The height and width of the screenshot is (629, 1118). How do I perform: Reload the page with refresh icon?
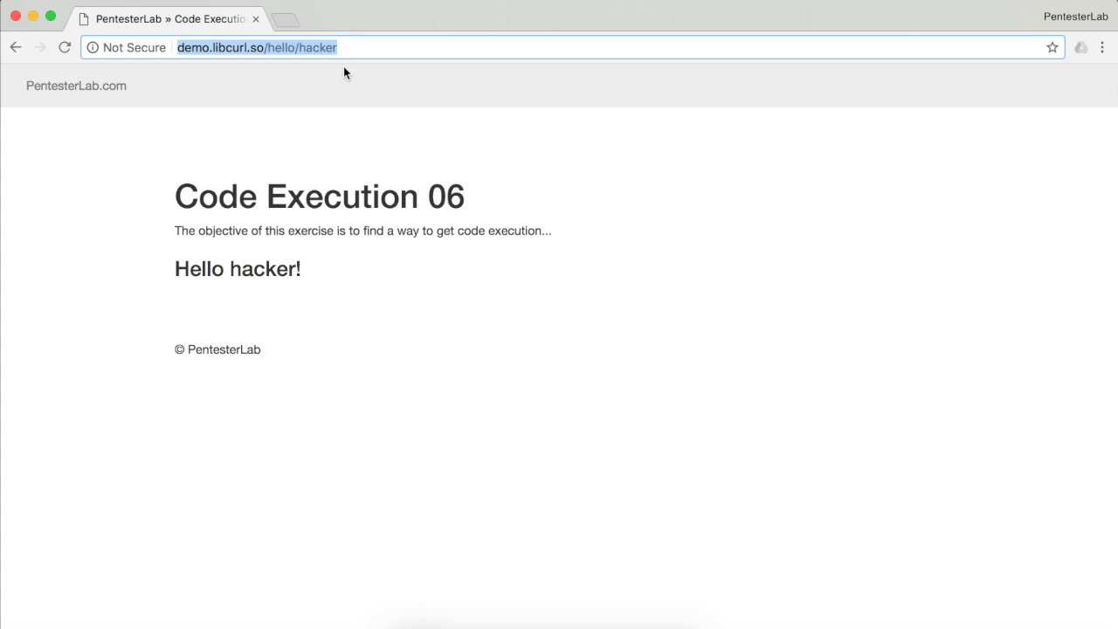(64, 47)
